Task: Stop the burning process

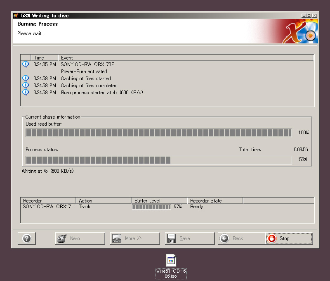Action: (289, 238)
